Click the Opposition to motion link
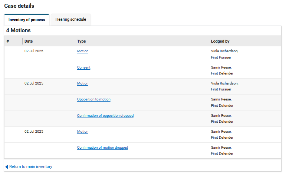Screen dimensions: 286x175 coord(93,99)
